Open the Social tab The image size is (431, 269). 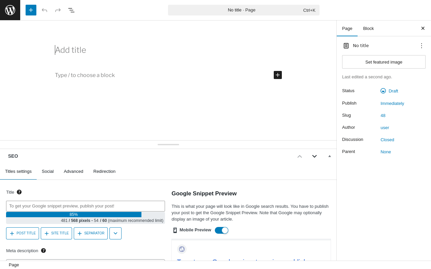(47, 171)
